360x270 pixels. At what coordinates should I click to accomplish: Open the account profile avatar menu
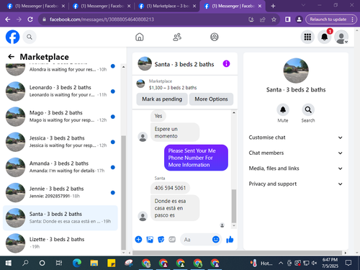coord(341,37)
